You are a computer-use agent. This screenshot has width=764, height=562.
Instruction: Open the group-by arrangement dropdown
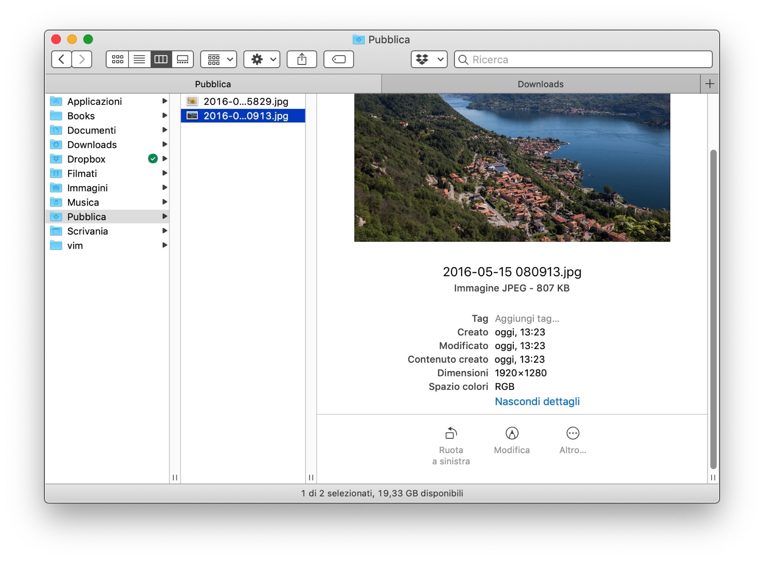click(218, 60)
